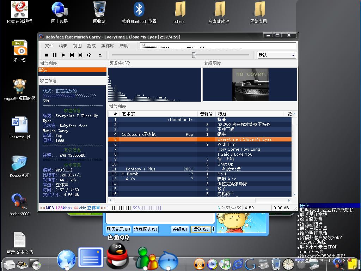The width and height of the screenshot is (361, 271).
Task: Click 聊天记录(H) button in QQ chat window
Action: (118, 229)
